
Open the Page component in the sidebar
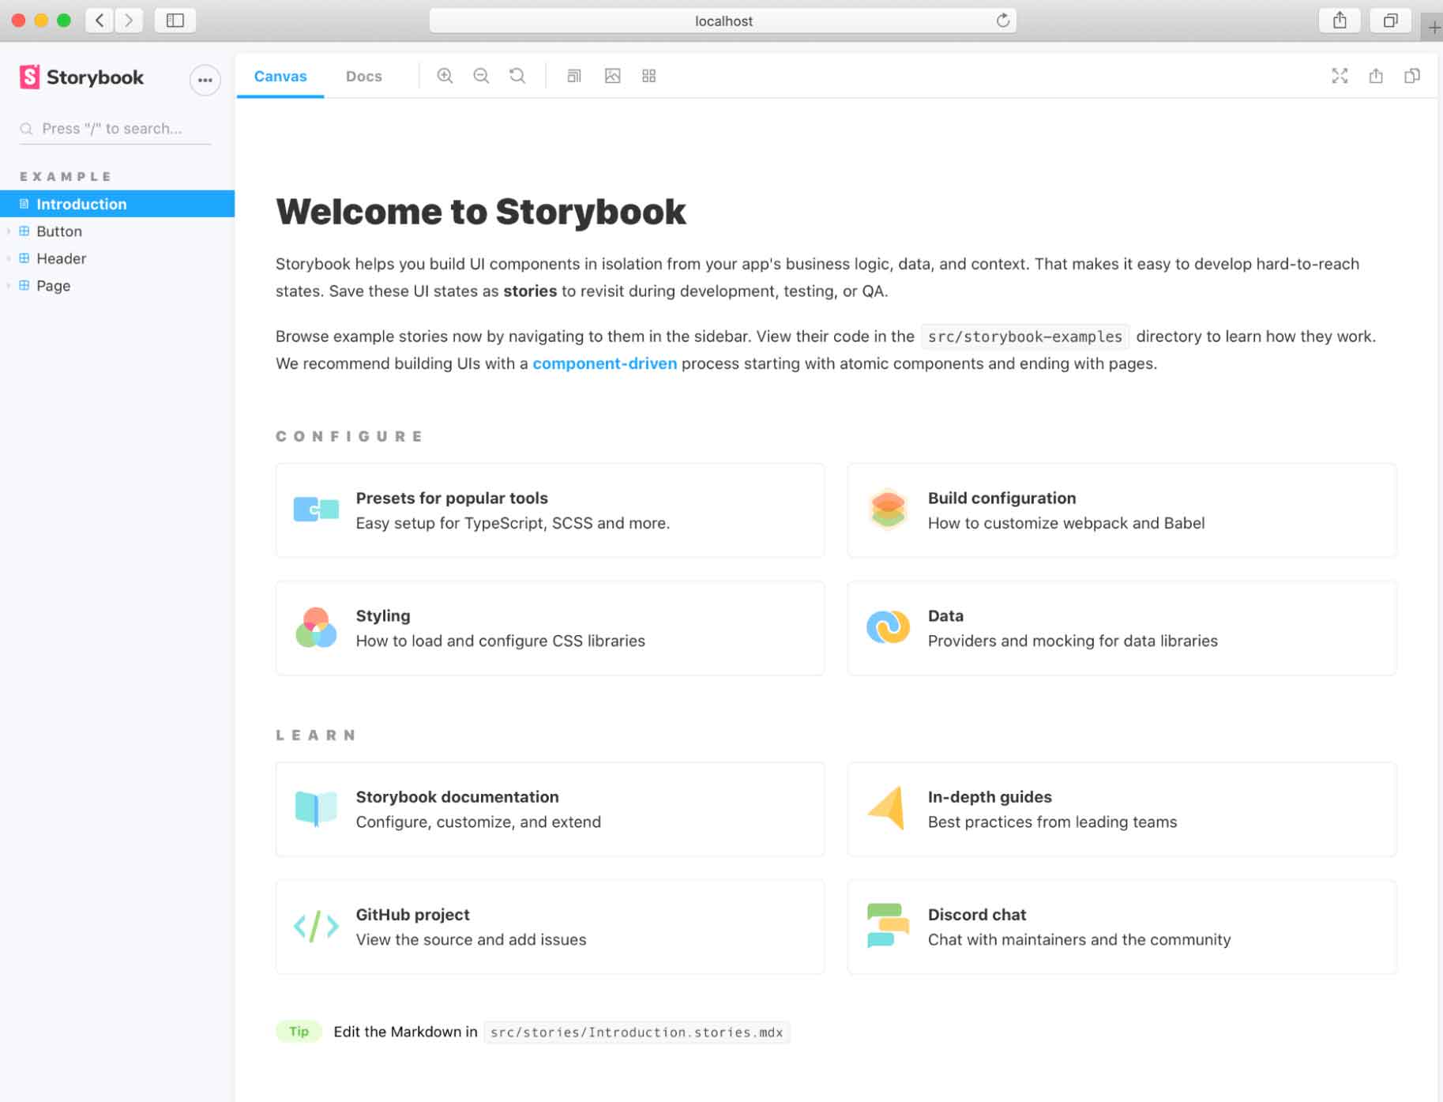pos(53,286)
